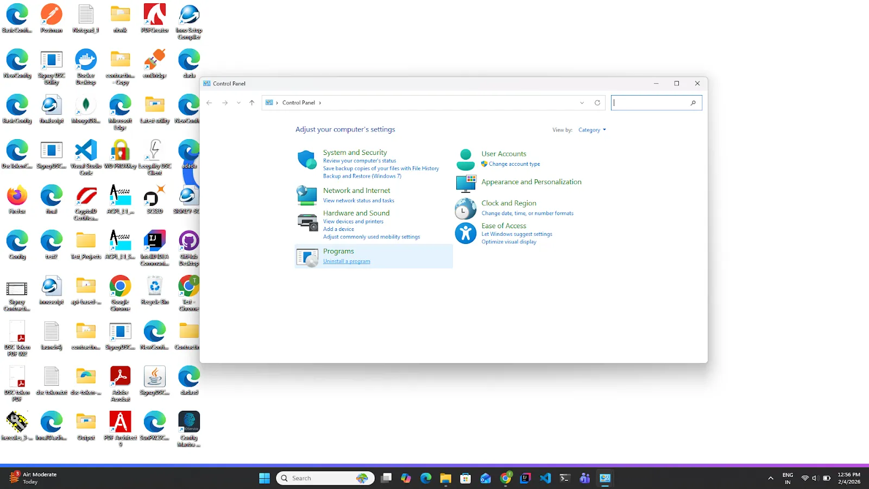Screen dimensions: 869x489
Task: Click the Appearance and Personalization monitor icon
Action: coord(466,184)
